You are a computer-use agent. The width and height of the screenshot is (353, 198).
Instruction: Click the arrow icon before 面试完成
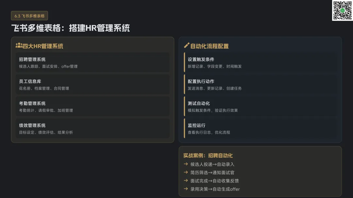click(x=186, y=181)
